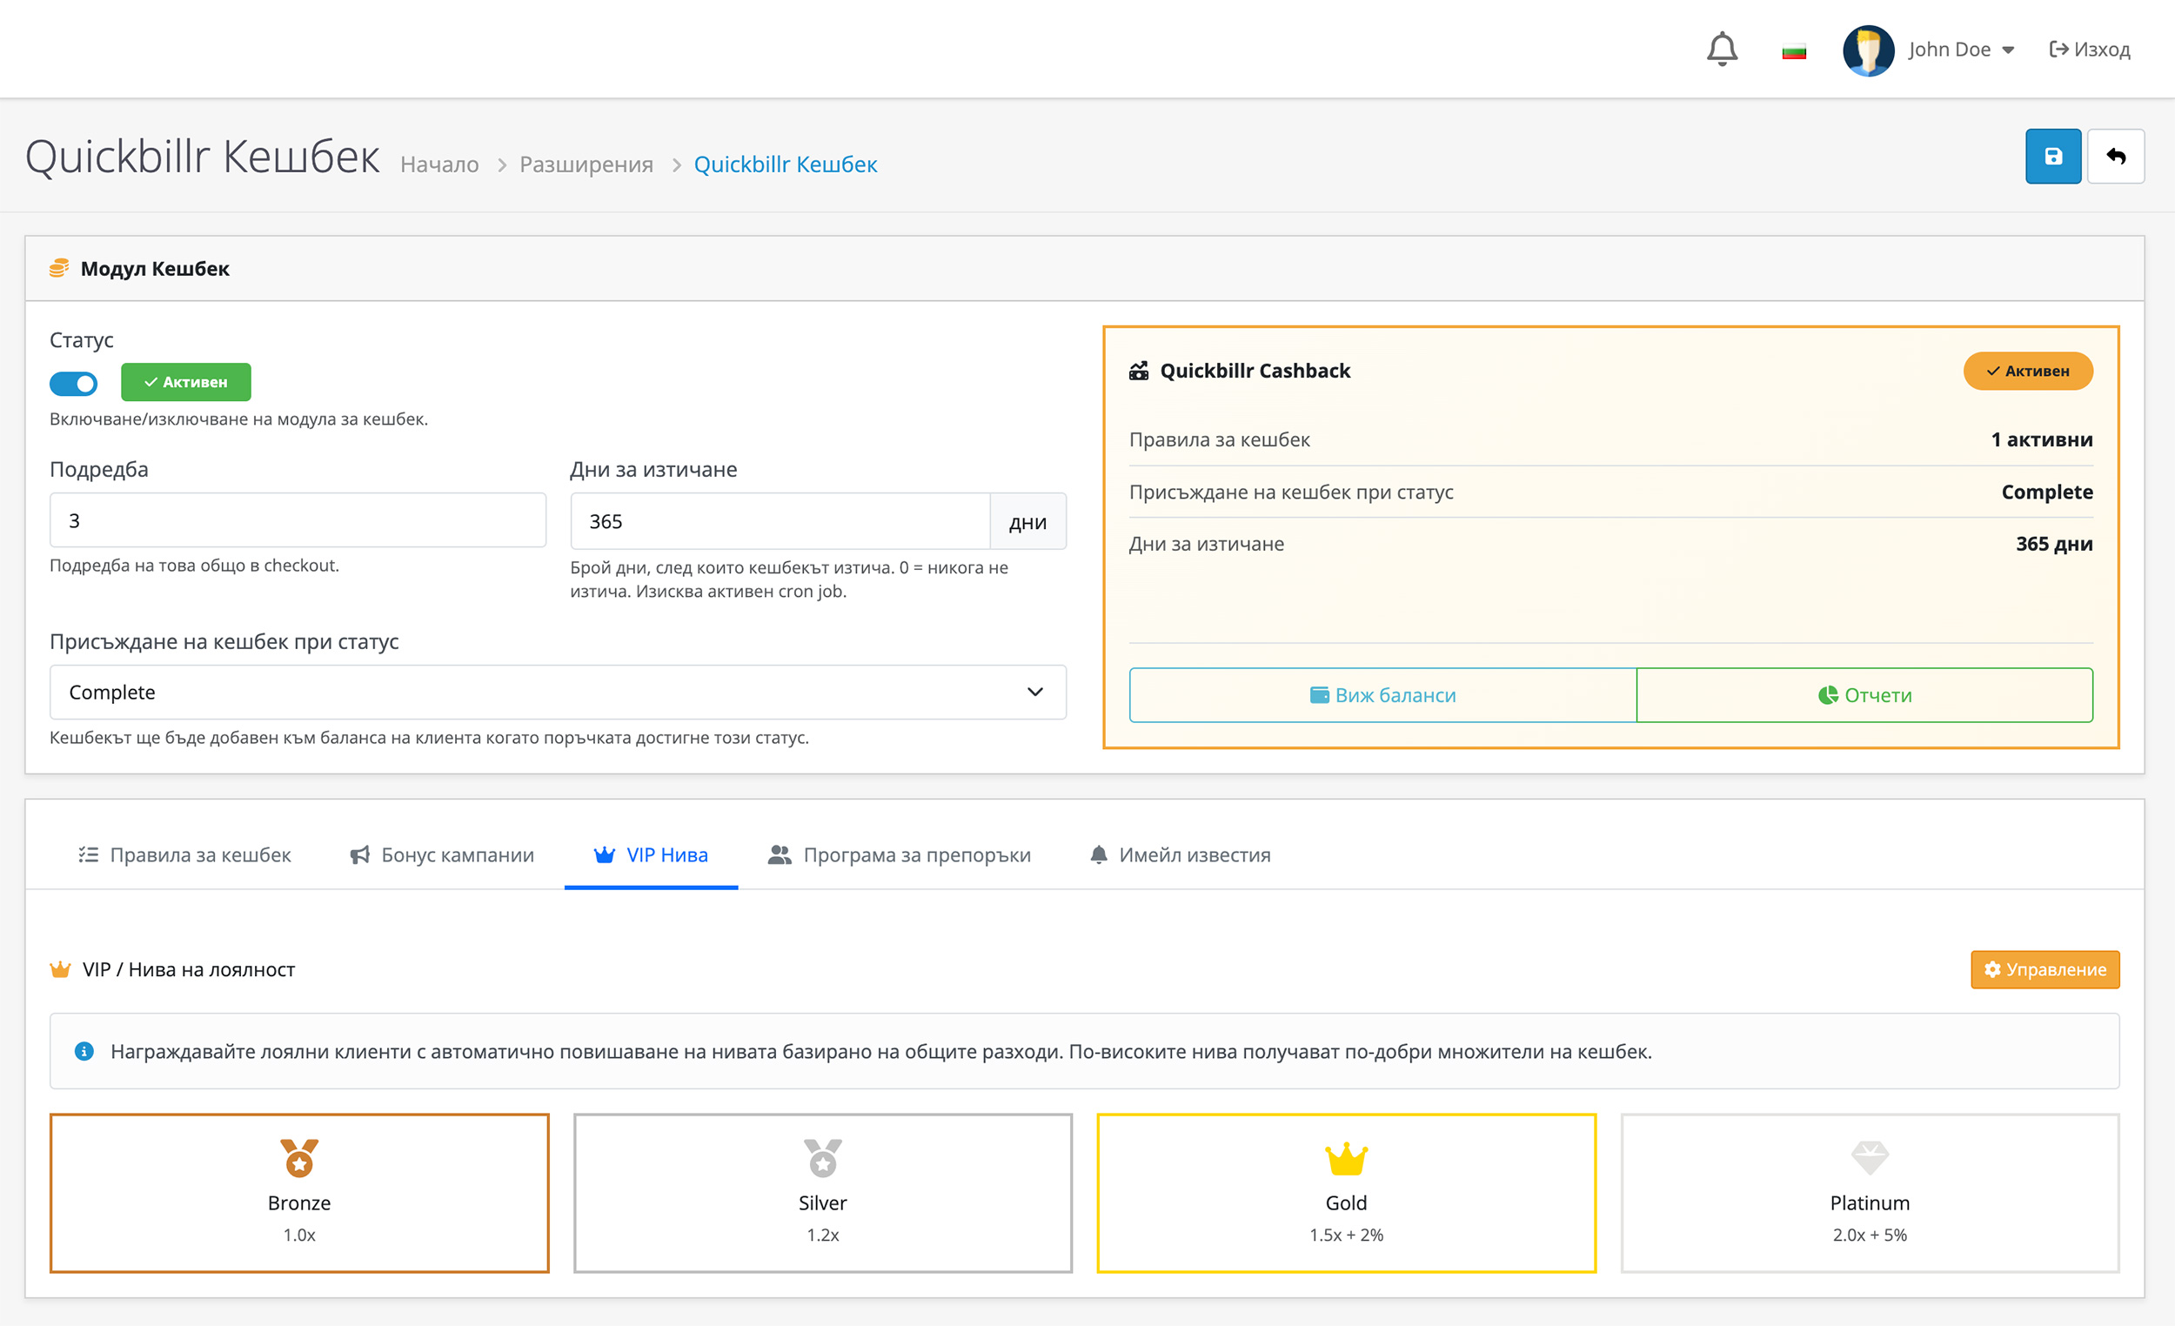
Task: Open the Програма за препоръки tab
Action: click(x=900, y=854)
